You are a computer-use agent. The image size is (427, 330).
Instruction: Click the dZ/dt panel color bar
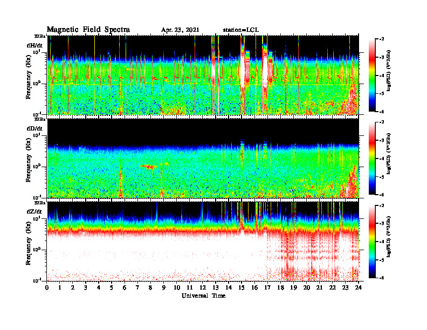point(372,242)
